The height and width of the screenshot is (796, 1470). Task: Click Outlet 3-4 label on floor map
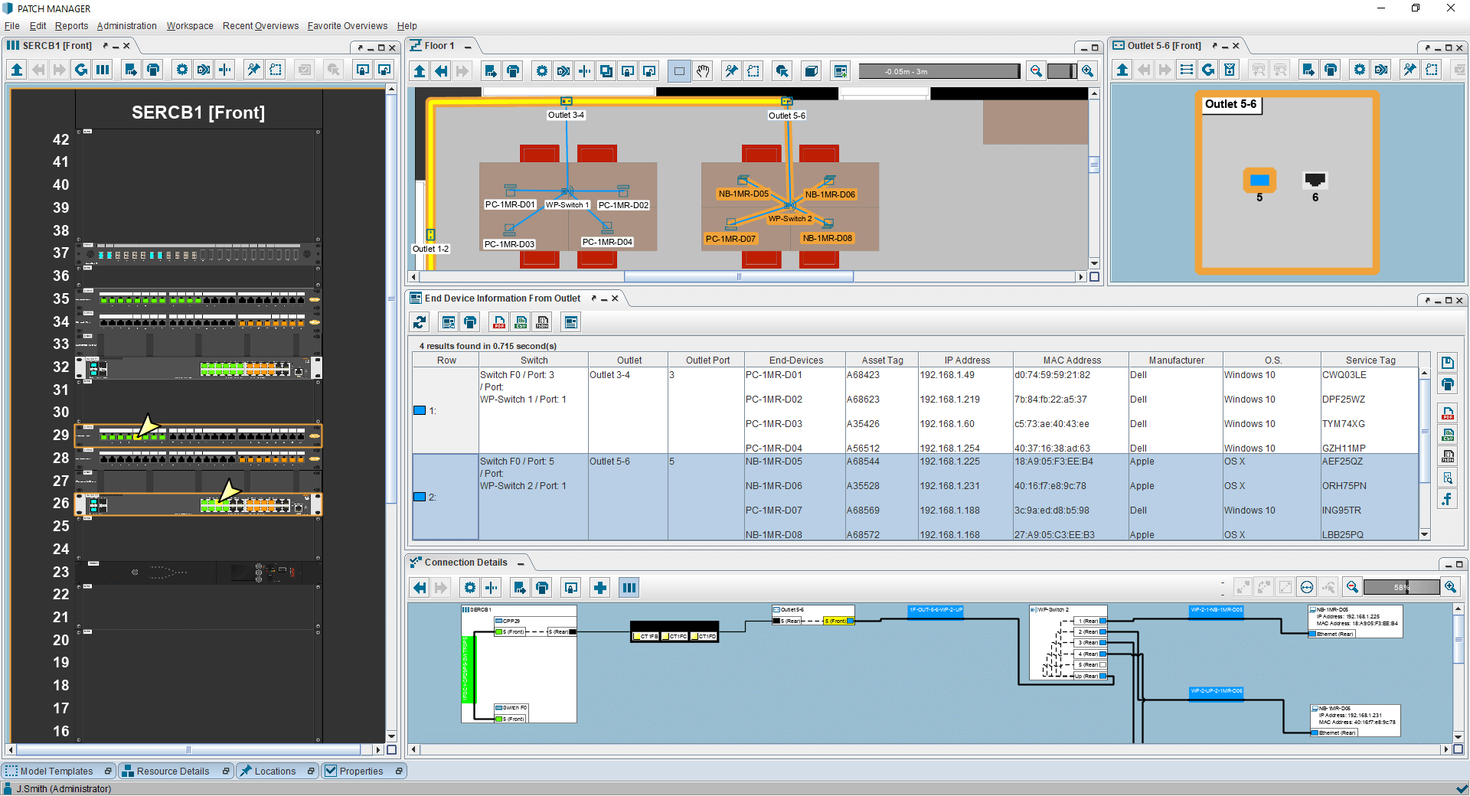(566, 115)
